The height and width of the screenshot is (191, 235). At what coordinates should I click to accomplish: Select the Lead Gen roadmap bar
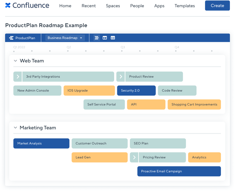99,157
